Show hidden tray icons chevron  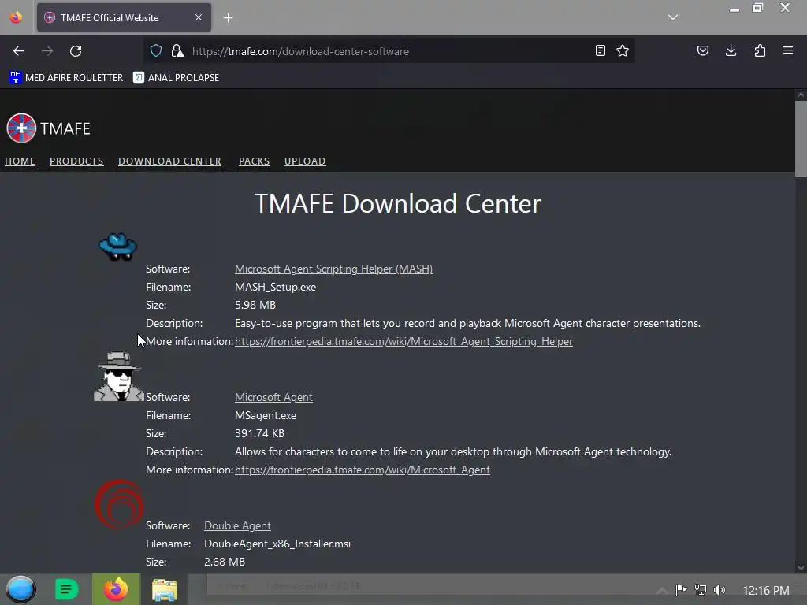[x=662, y=590]
